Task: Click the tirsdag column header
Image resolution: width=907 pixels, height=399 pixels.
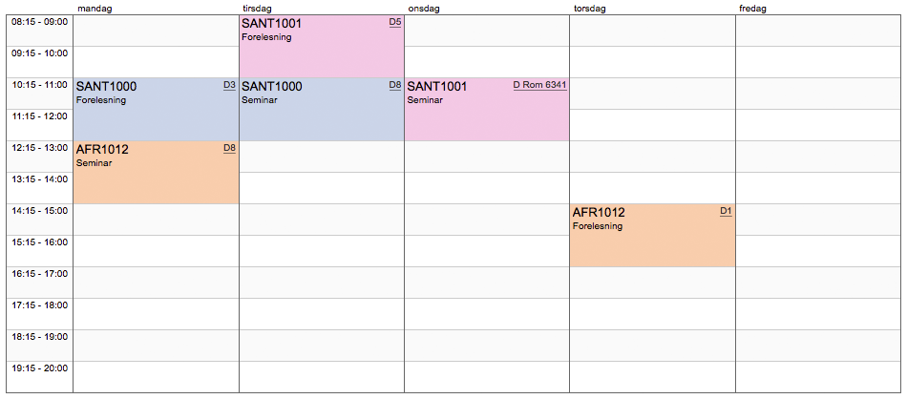Action: [258, 9]
